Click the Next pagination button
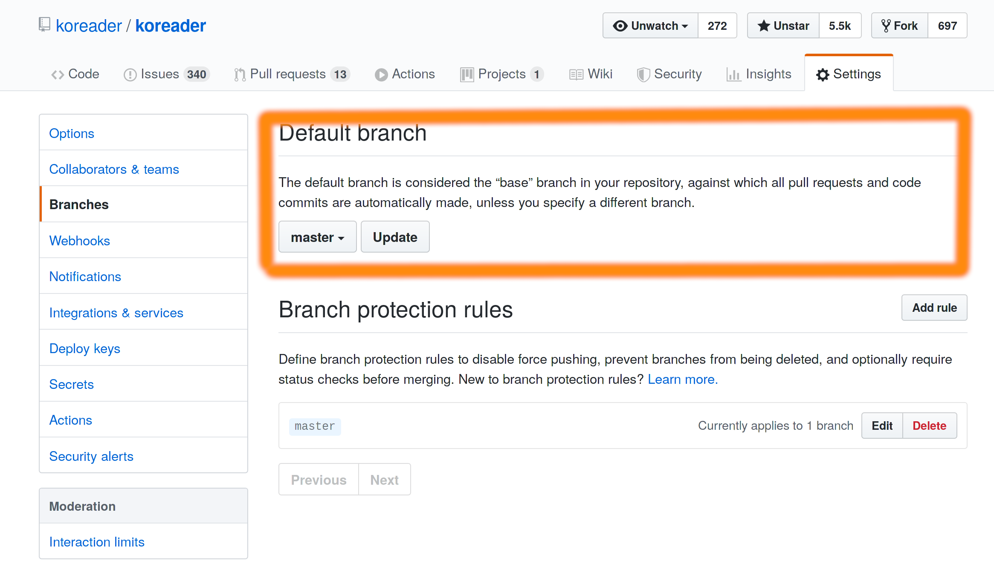Image resolution: width=994 pixels, height=581 pixels. pyautogui.click(x=384, y=480)
